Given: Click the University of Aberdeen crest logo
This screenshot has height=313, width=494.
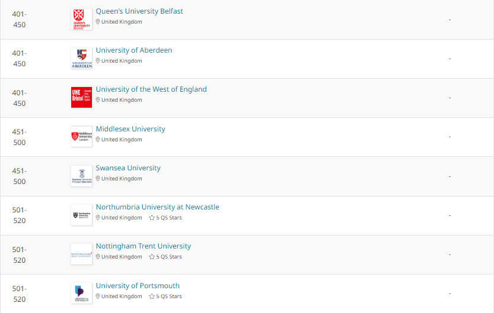Looking at the screenshot, I should coord(82,58).
